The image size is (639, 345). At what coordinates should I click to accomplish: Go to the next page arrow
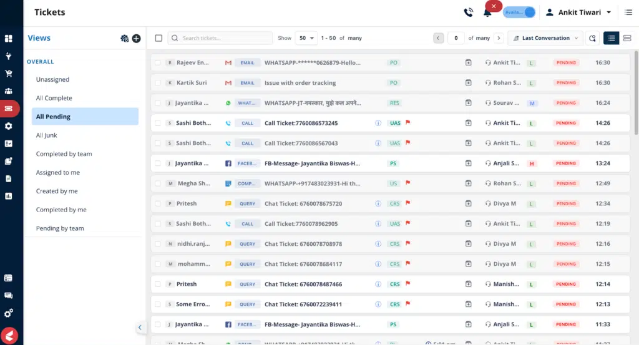[x=498, y=38]
